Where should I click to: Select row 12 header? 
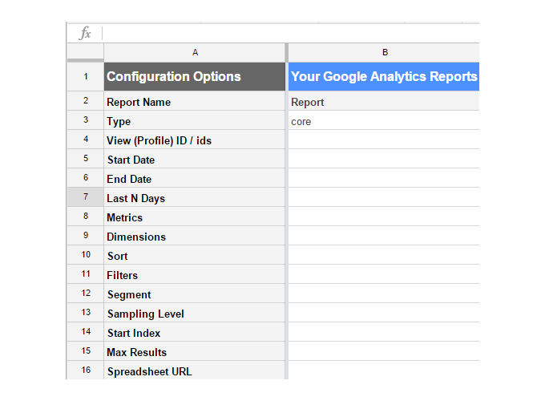click(85, 294)
